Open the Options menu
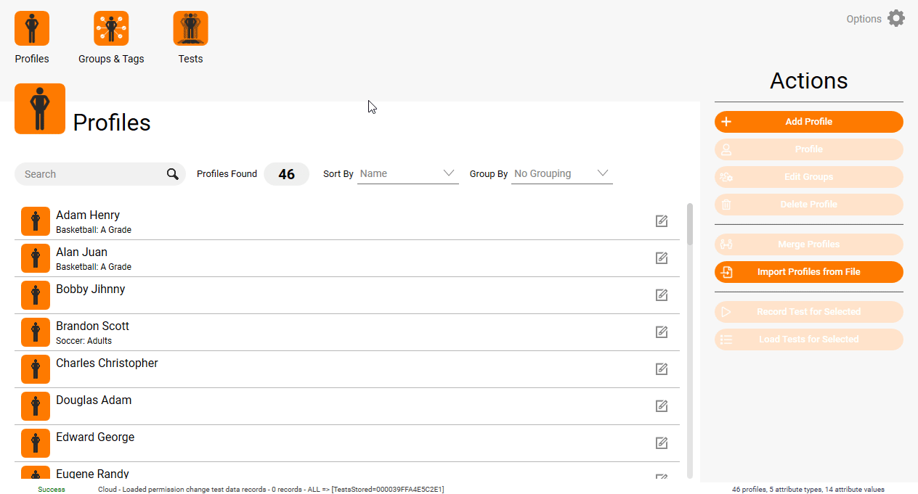The height and width of the screenshot is (494, 918). coord(864,18)
